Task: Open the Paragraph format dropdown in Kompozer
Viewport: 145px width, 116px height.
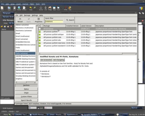Action: point(8,13)
